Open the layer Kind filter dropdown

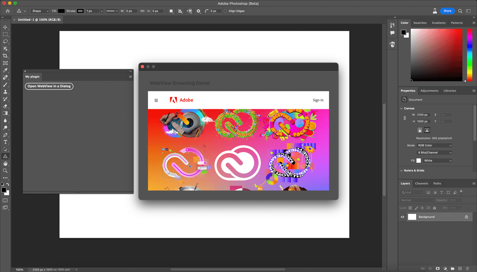tap(412, 193)
